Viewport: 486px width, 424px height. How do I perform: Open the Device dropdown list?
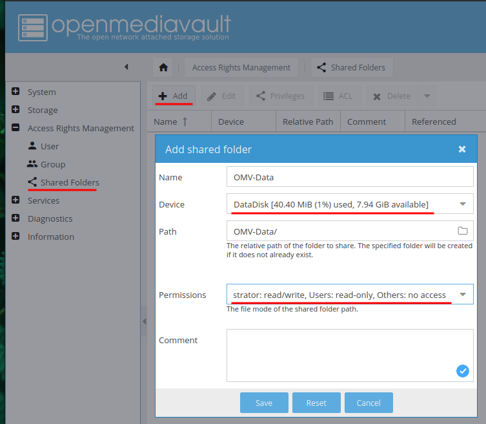coord(463,204)
